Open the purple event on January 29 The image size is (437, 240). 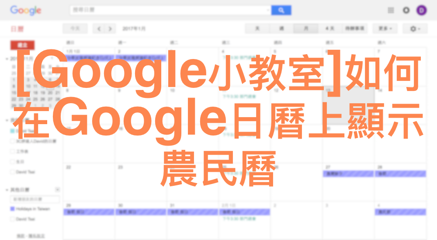[x=89, y=212]
